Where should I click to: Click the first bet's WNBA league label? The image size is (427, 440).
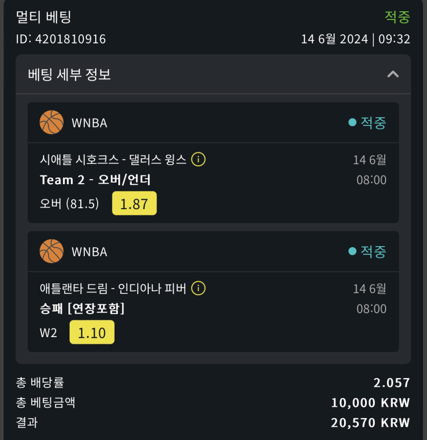point(89,123)
